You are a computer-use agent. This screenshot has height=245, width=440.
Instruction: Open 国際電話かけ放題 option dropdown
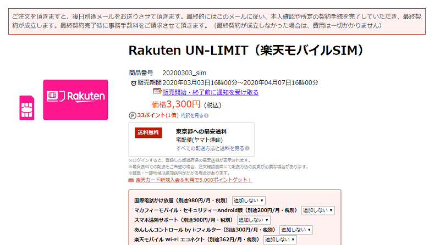tap(249, 201)
